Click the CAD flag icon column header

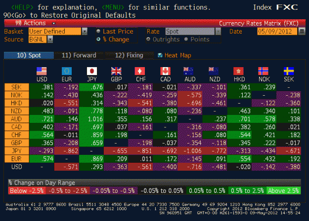pos(165,71)
